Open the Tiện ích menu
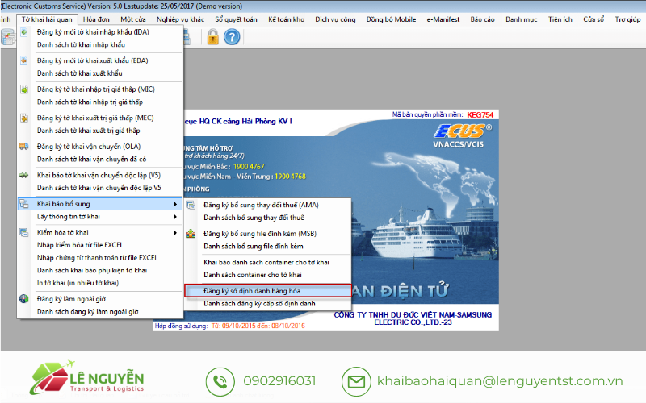This screenshot has height=403, width=646. (560, 19)
